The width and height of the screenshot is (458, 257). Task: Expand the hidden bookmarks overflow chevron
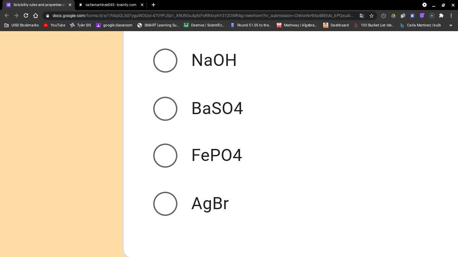[451, 25]
